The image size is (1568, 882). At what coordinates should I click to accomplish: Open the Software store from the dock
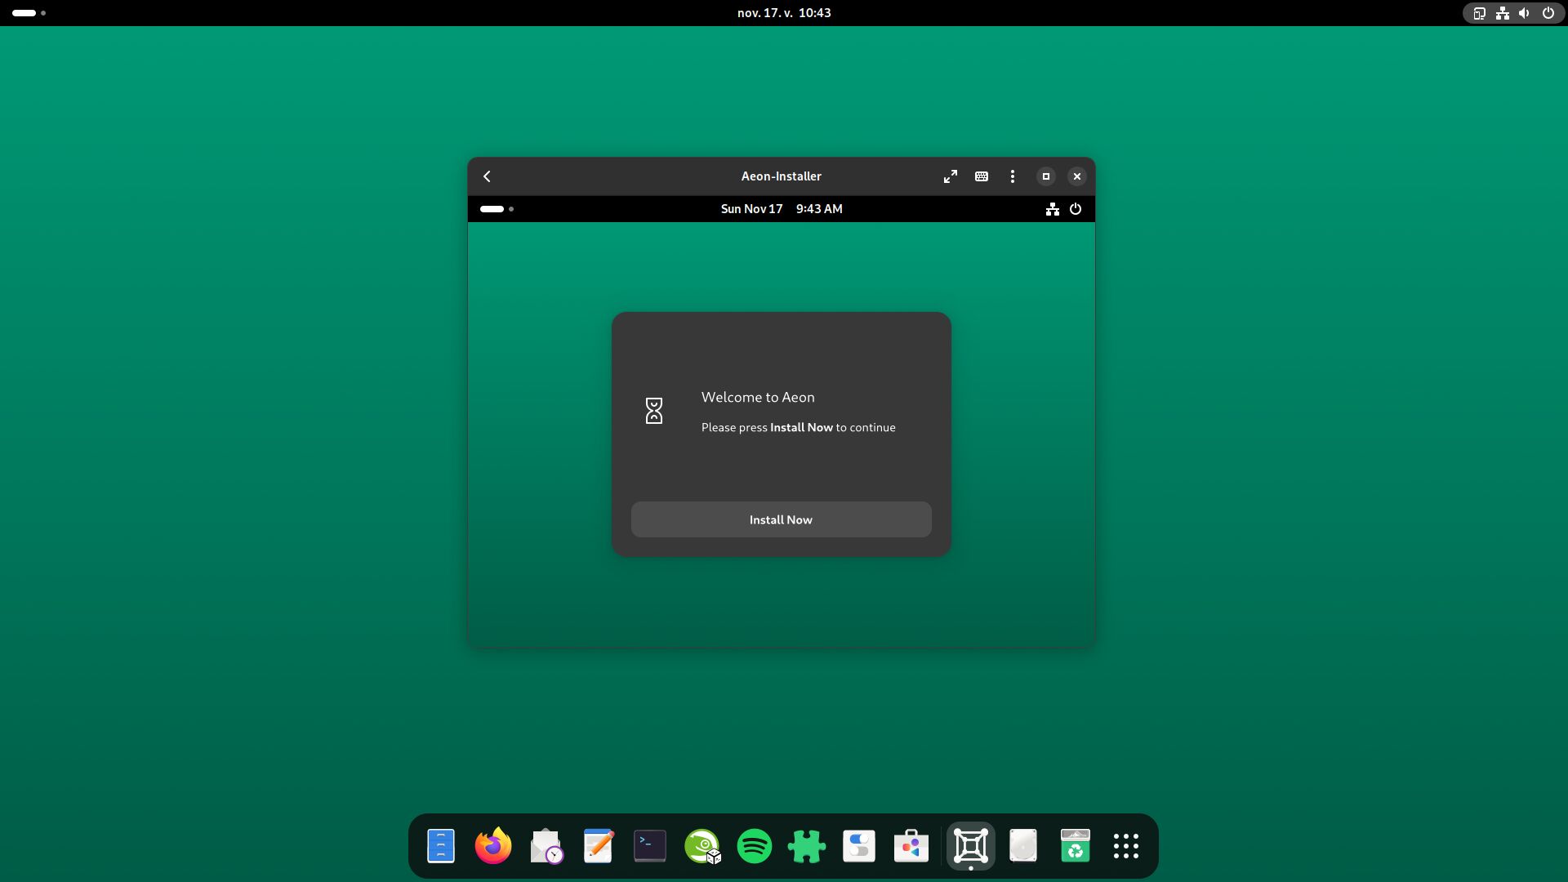(911, 846)
